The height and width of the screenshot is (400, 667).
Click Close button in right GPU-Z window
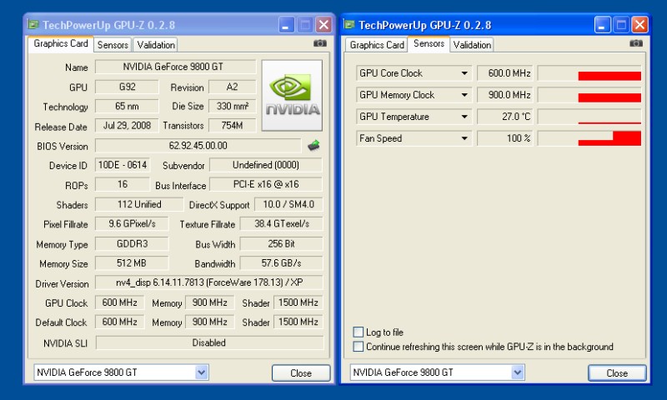pos(617,372)
